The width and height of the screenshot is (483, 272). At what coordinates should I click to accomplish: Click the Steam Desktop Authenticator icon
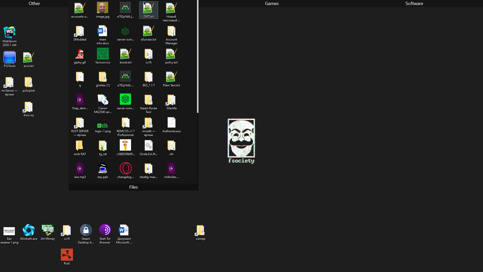(86, 230)
